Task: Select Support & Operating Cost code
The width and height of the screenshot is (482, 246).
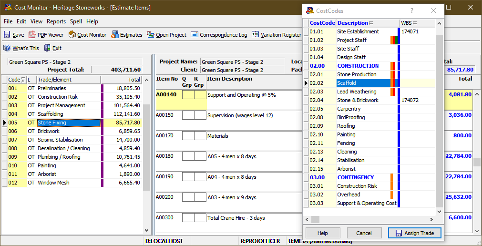Action: coord(369,203)
